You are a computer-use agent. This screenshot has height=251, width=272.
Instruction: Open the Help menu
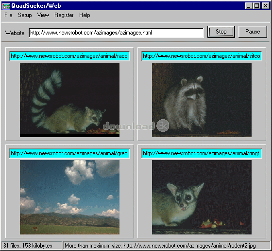pyautogui.click(x=85, y=15)
